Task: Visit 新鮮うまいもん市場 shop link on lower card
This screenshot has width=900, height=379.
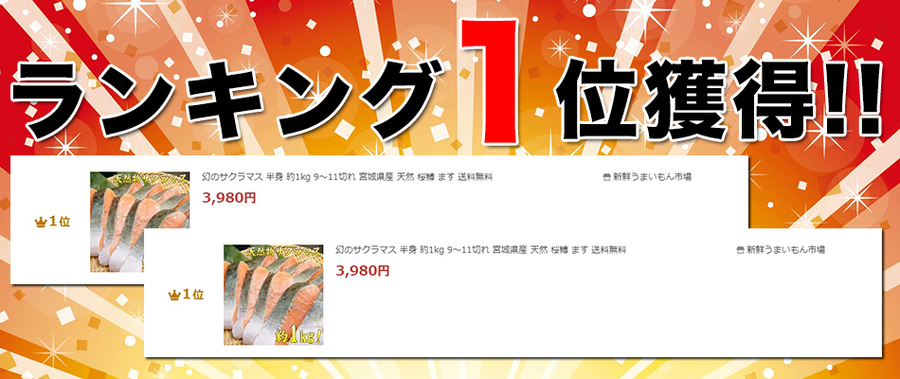Action: coord(785,250)
